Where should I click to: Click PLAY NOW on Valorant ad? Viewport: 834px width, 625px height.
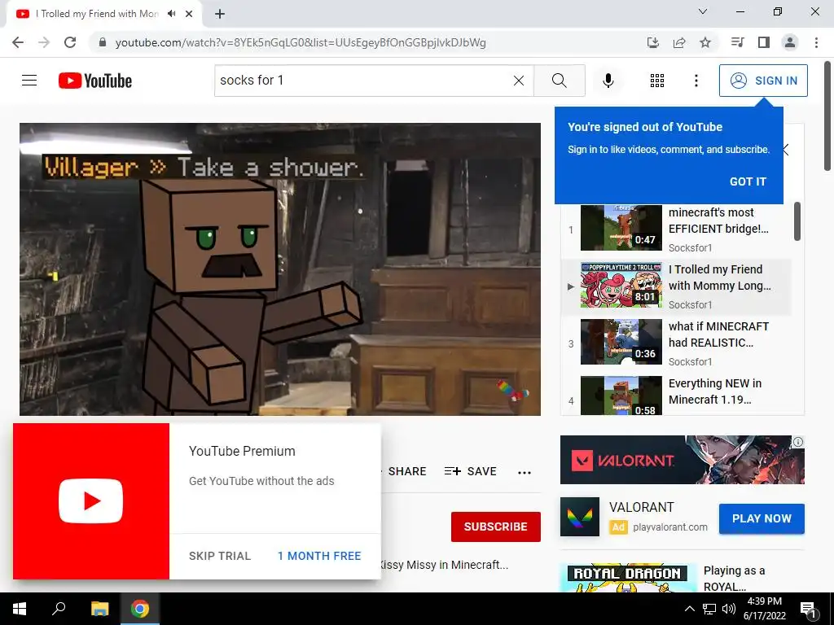click(762, 518)
